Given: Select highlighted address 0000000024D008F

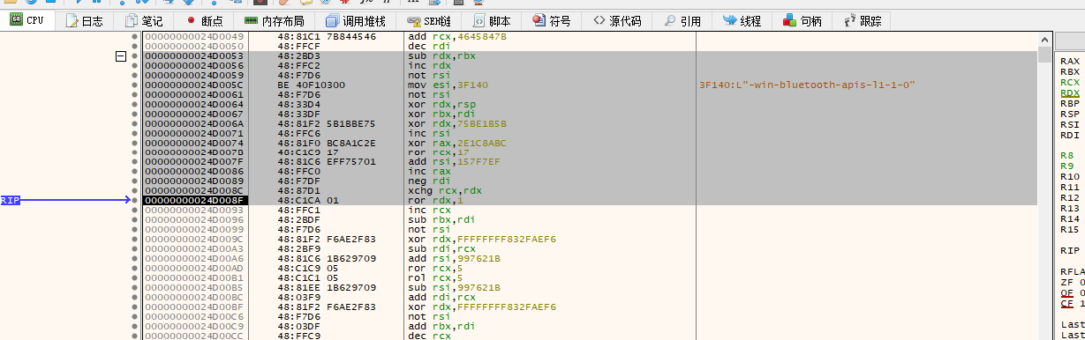Looking at the screenshot, I should point(194,201).
